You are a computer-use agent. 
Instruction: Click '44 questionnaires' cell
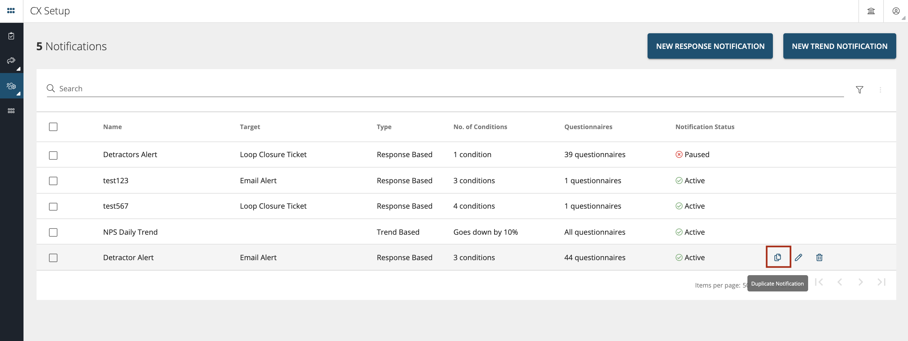pyautogui.click(x=595, y=257)
